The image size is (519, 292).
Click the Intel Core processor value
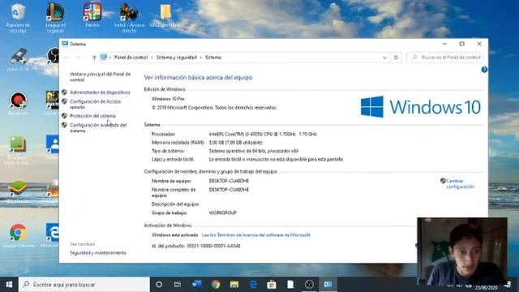point(263,134)
